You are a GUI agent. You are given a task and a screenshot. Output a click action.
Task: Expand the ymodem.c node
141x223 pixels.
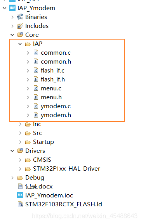[x=28, y=106]
